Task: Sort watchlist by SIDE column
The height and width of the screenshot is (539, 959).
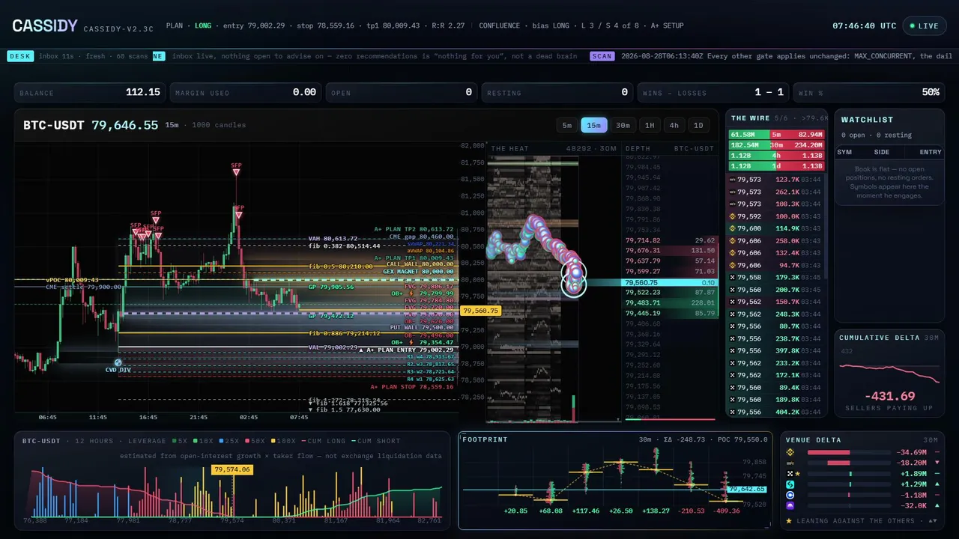Action: point(882,152)
